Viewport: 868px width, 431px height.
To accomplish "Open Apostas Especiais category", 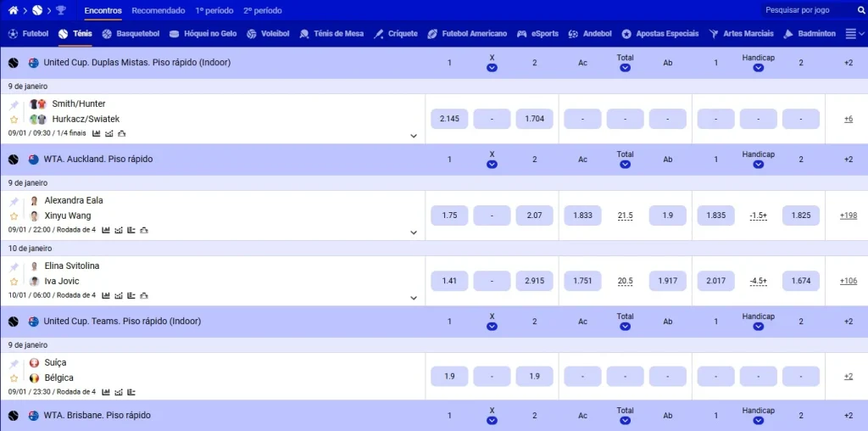I will [x=659, y=34].
